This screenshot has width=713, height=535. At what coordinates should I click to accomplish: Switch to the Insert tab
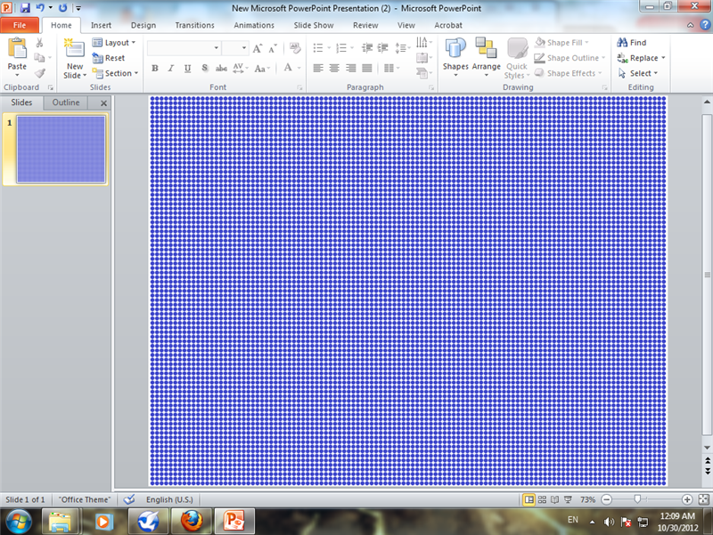point(101,25)
